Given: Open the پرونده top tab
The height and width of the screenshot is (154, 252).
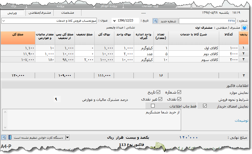Looking at the screenshot, I should pos(60,6).
